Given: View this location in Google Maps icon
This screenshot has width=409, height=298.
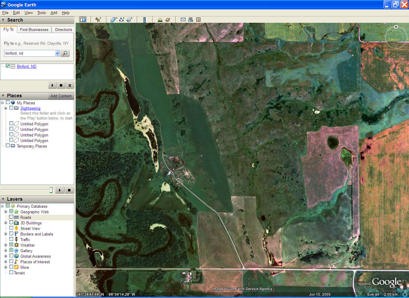Looking at the screenshot, I should tap(198, 20).
